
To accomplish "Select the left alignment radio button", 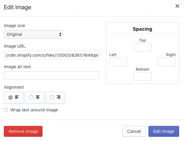I will point(10,97).
